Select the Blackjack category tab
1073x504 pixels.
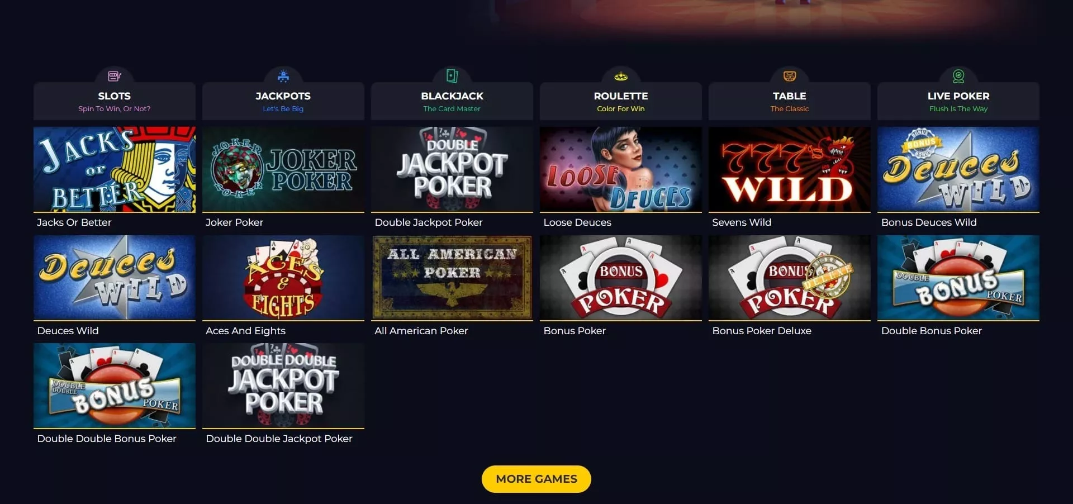452,101
